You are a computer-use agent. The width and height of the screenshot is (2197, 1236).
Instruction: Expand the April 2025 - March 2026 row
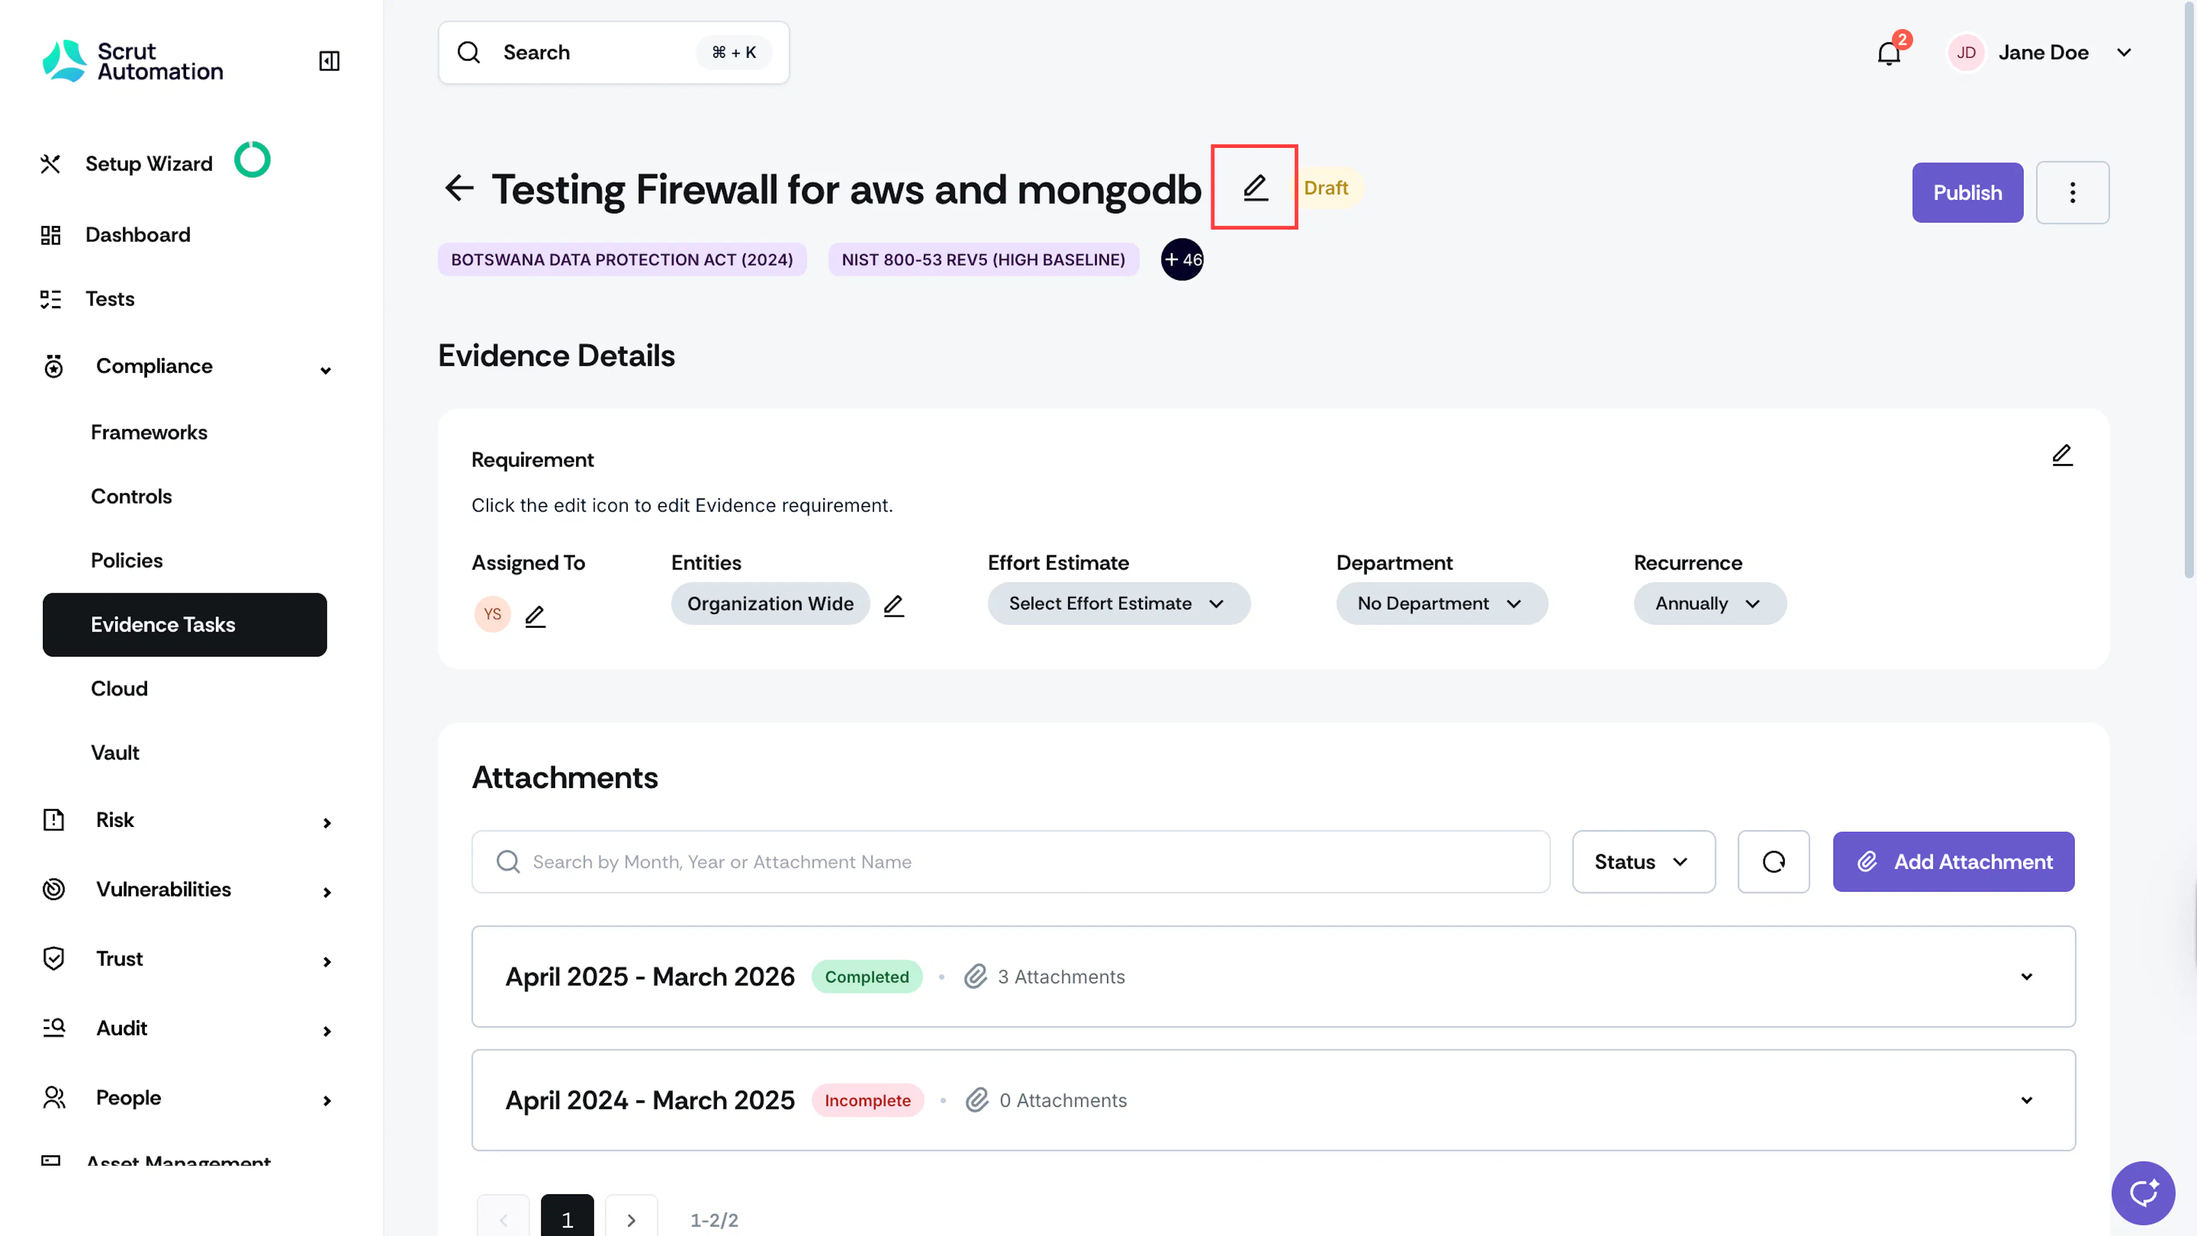coord(1274,977)
